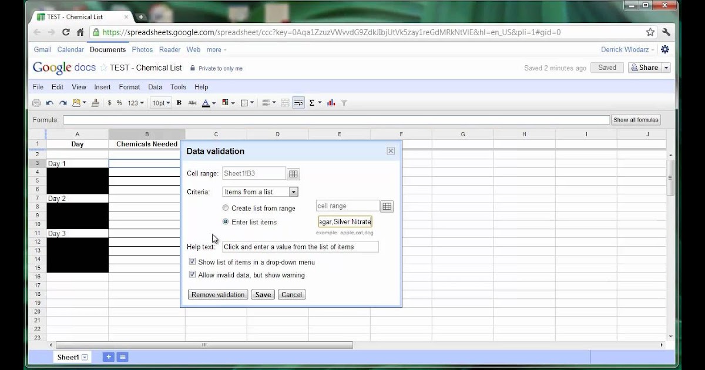Bookmark this page with the star
This screenshot has width=705, height=370.
(650, 32)
